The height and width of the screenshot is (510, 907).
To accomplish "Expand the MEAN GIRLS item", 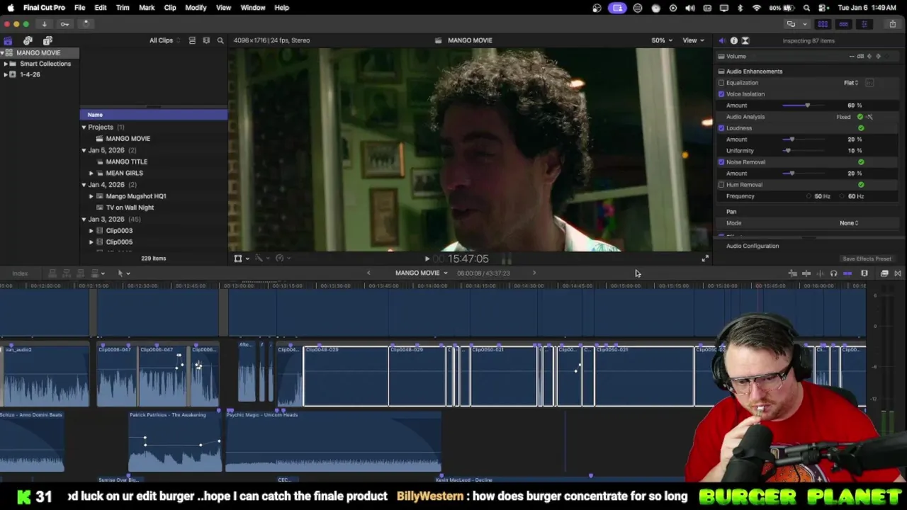I will click(x=91, y=173).
